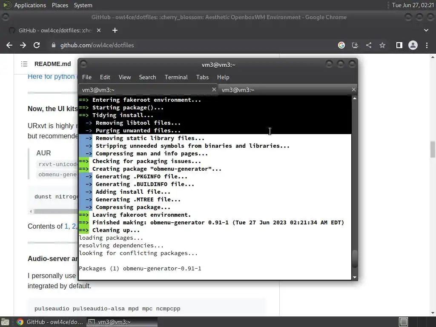The height and width of the screenshot is (327, 436).
Task: Click the Chrome address bar URL
Action: click(x=97, y=45)
